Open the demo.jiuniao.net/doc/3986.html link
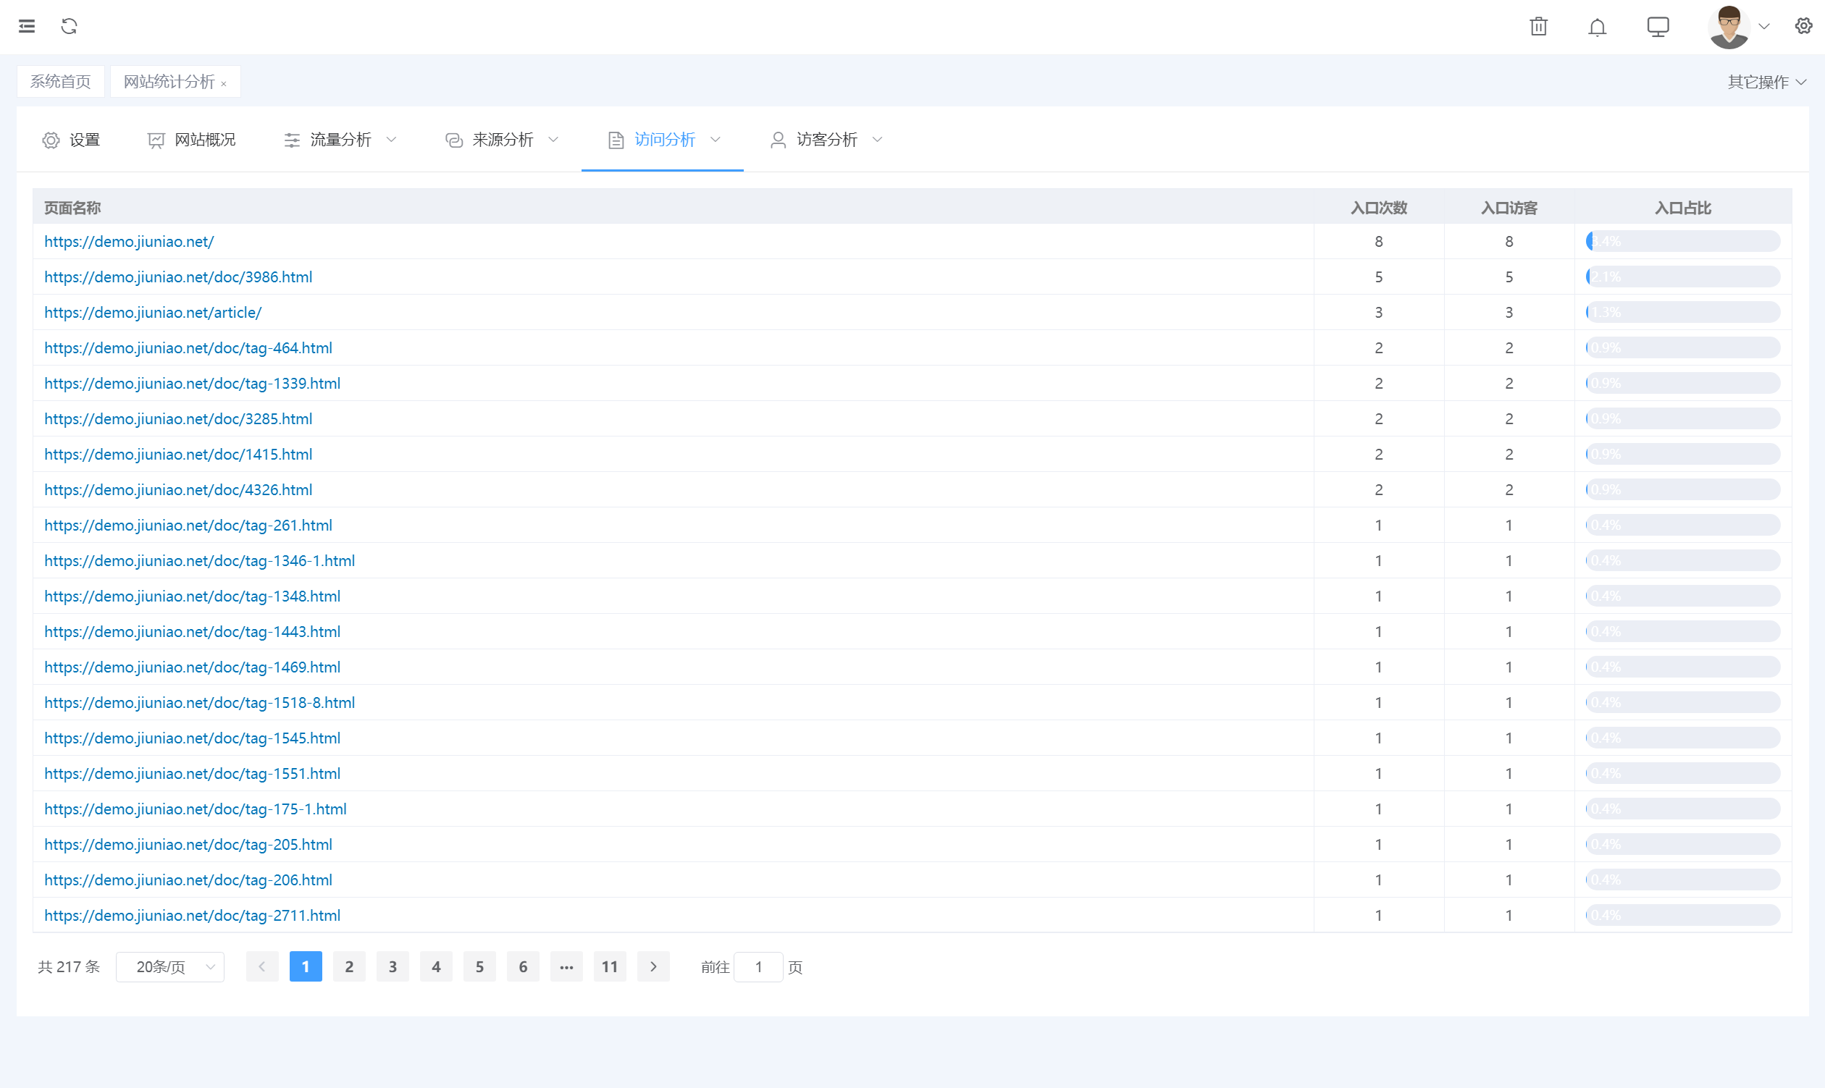The image size is (1825, 1088). (178, 277)
